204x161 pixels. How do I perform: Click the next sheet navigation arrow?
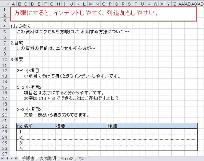(12, 158)
